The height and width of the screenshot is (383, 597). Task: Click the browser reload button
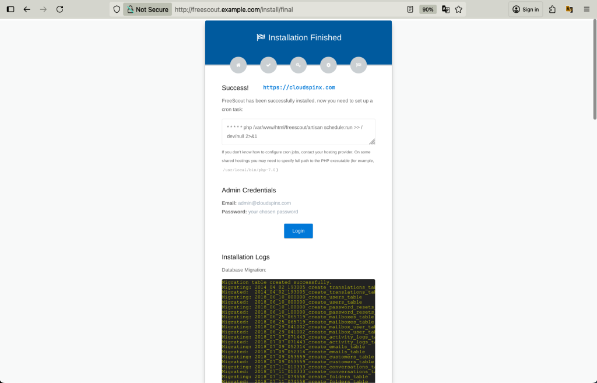click(60, 9)
